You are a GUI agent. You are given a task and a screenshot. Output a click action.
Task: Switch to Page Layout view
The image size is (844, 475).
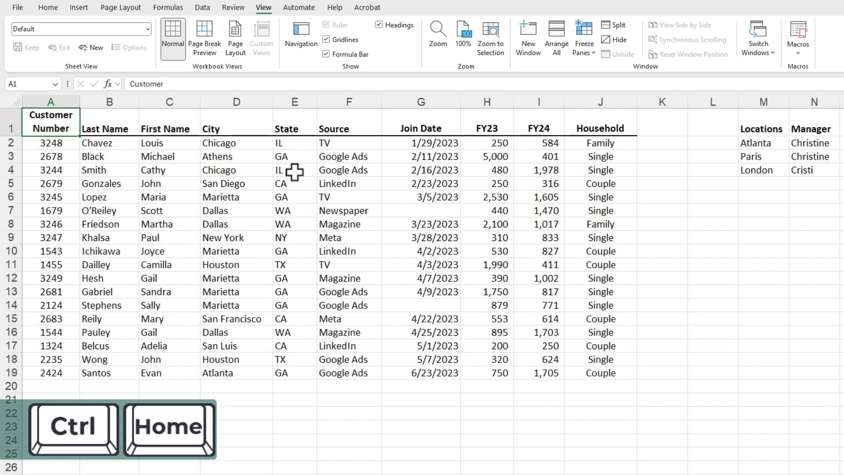pos(235,39)
